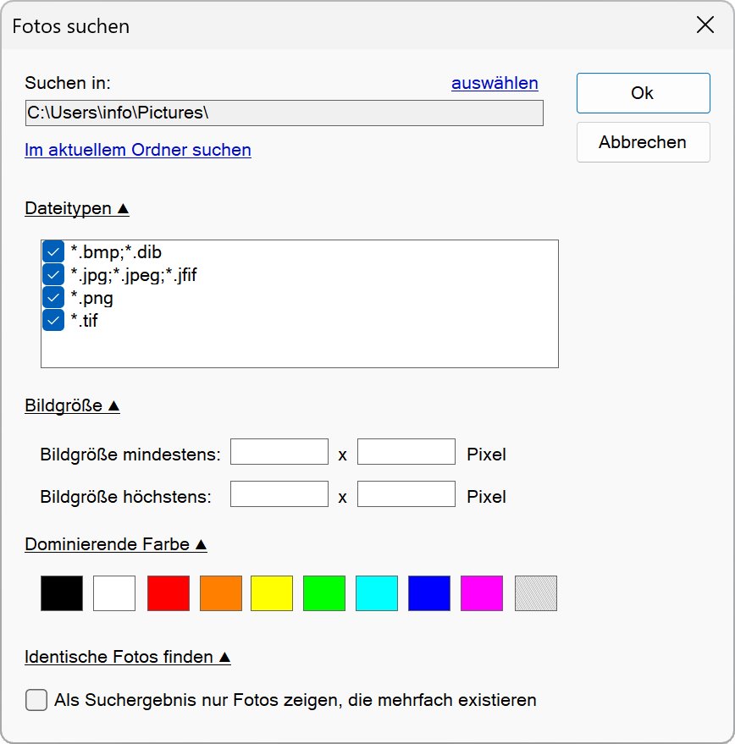The image size is (735, 744).
Task: Click the Ok button
Action: pos(643,93)
